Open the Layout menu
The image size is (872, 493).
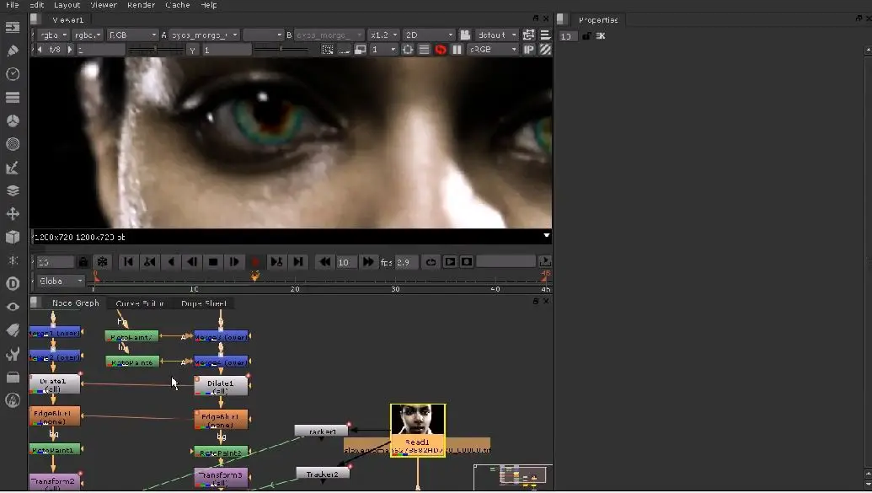pyautogui.click(x=67, y=5)
